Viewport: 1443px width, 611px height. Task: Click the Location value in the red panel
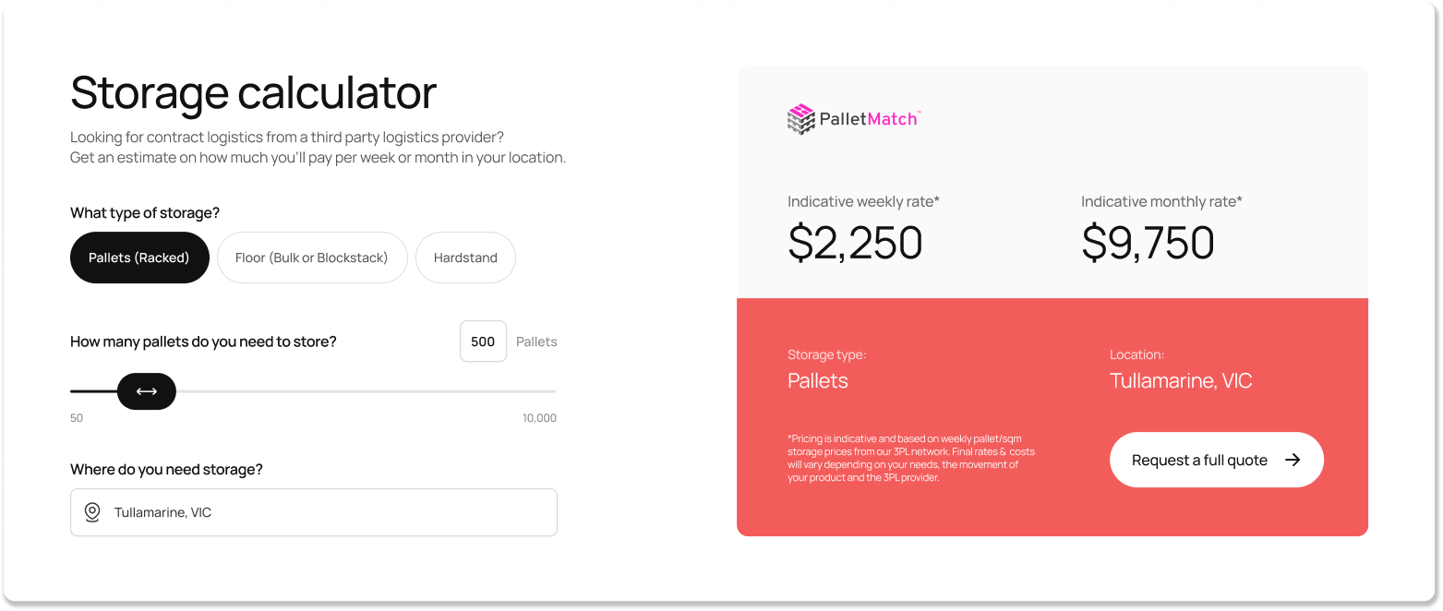[1181, 381]
